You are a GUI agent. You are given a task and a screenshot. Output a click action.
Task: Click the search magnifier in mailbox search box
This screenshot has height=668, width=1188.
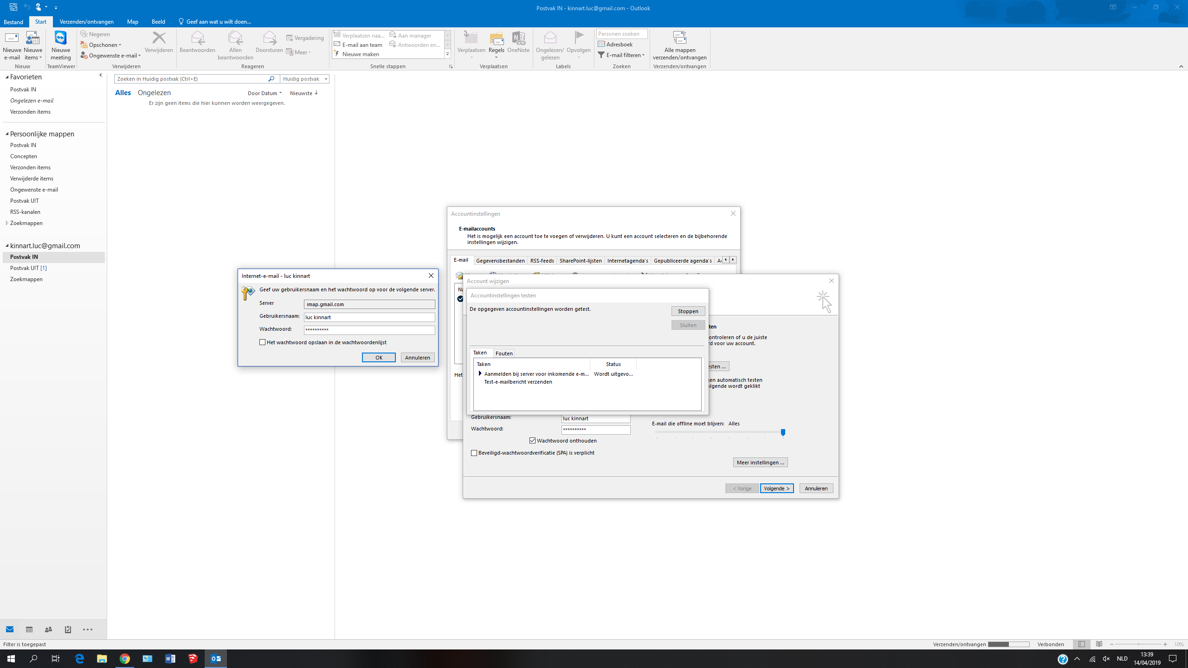click(271, 79)
